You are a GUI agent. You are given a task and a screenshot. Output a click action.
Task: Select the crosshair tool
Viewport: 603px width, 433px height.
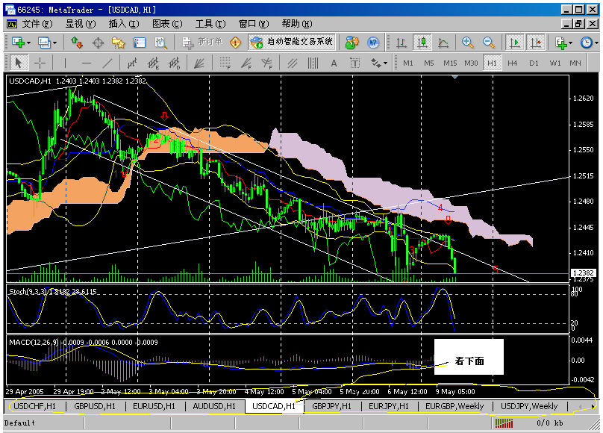(x=38, y=62)
